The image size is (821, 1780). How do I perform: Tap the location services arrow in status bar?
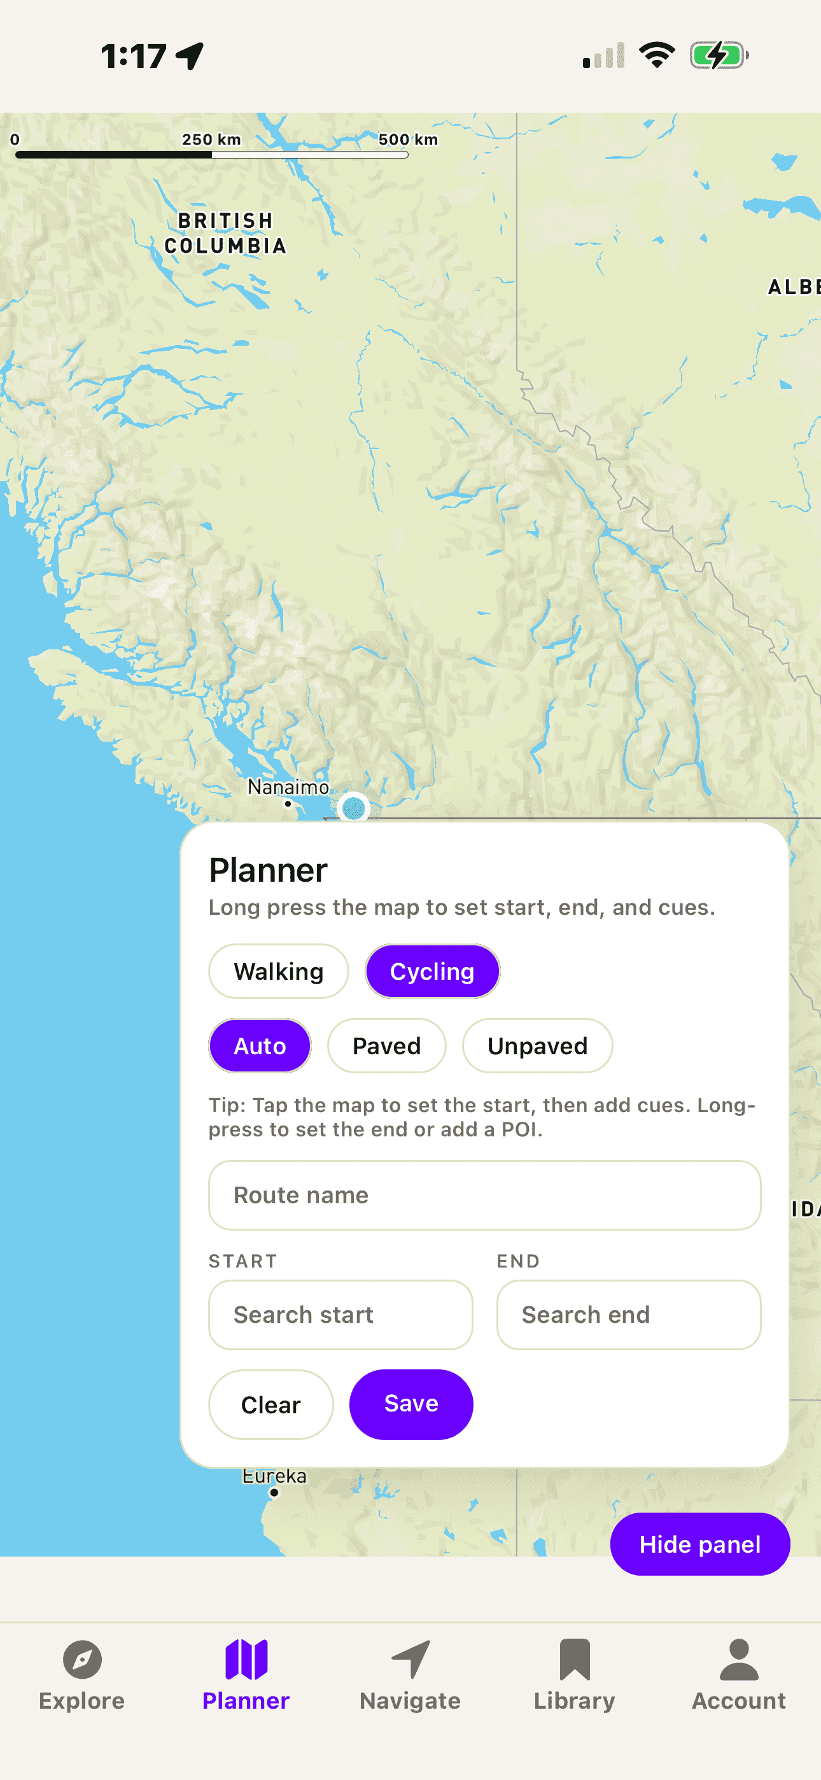point(188,55)
